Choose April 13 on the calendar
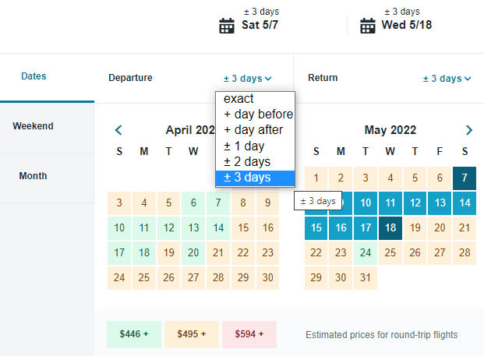Viewport: 484px width, 356px height. click(x=193, y=228)
